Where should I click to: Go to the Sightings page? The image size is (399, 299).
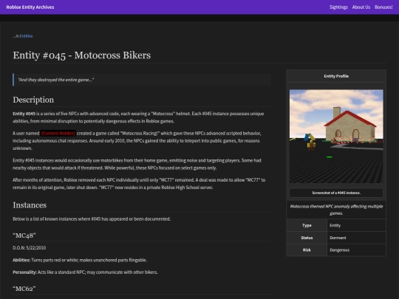(x=338, y=7)
